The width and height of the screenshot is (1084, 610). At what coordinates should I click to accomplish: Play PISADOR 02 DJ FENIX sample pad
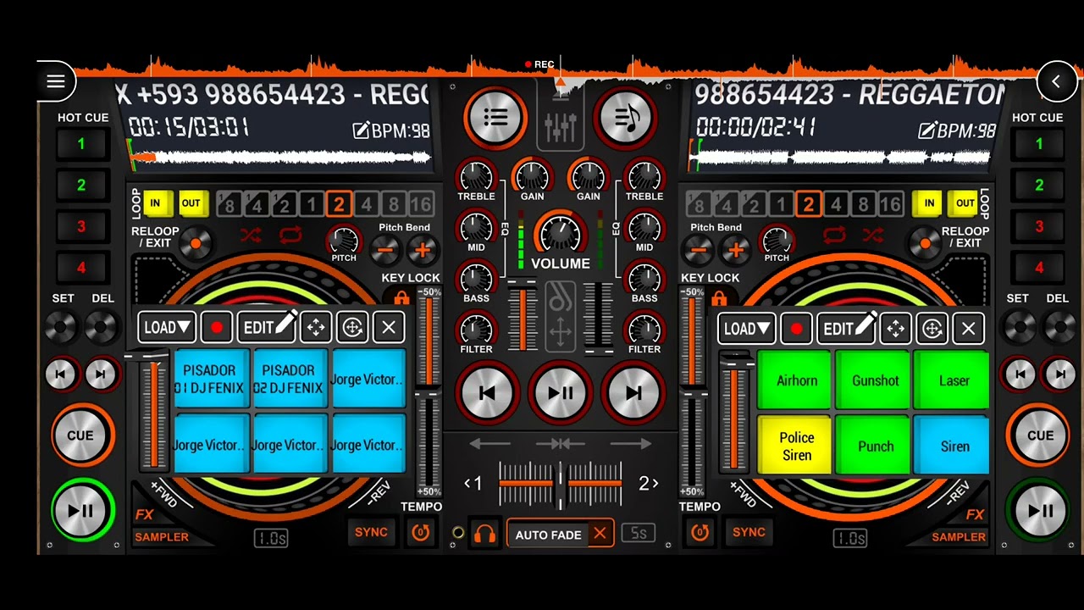pos(289,379)
